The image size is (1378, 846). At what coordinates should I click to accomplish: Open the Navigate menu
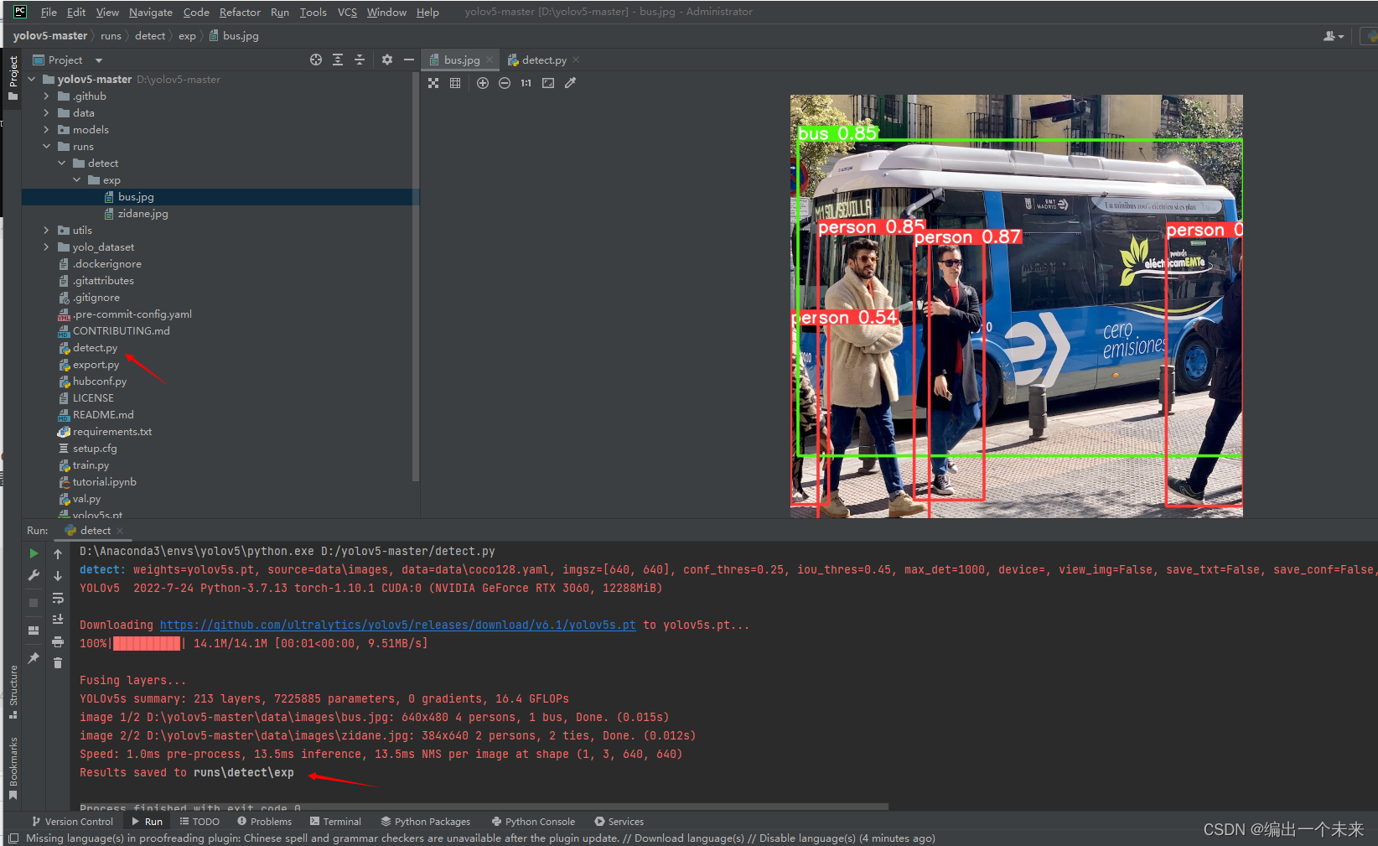[x=151, y=12]
